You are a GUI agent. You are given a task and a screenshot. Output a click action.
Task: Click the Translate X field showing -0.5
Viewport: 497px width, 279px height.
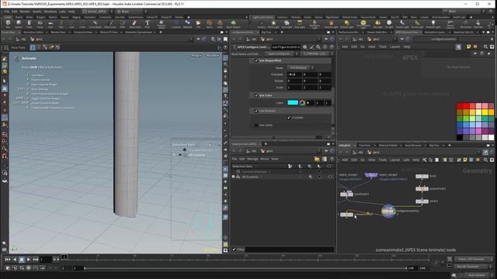[x=294, y=74]
